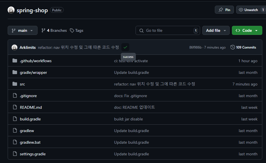
Task: Click 'last week' timestamp in build.gradle row
Action: (250, 119)
